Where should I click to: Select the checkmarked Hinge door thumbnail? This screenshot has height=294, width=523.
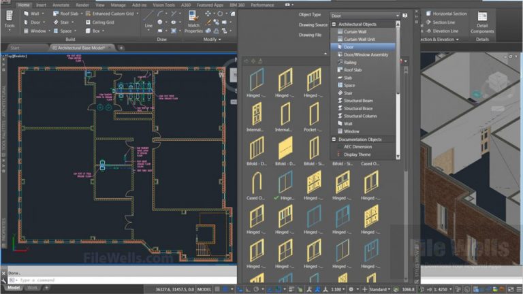pyautogui.click(x=285, y=185)
